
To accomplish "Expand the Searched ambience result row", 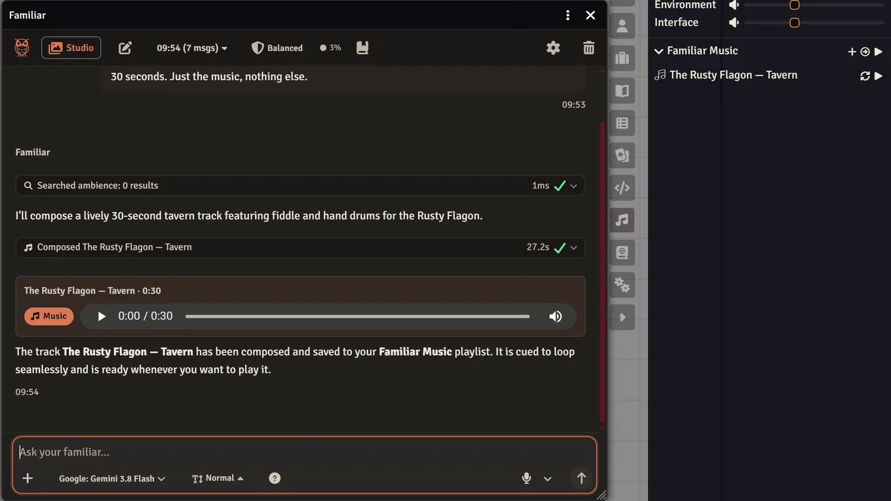I will [x=300, y=185].
